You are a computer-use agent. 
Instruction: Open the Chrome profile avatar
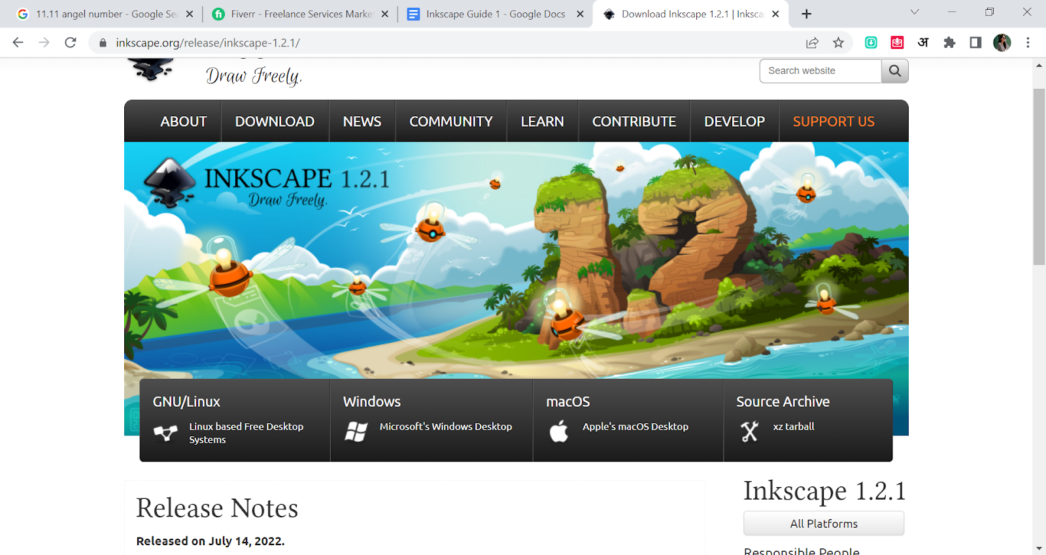(x=1002, y=42)
